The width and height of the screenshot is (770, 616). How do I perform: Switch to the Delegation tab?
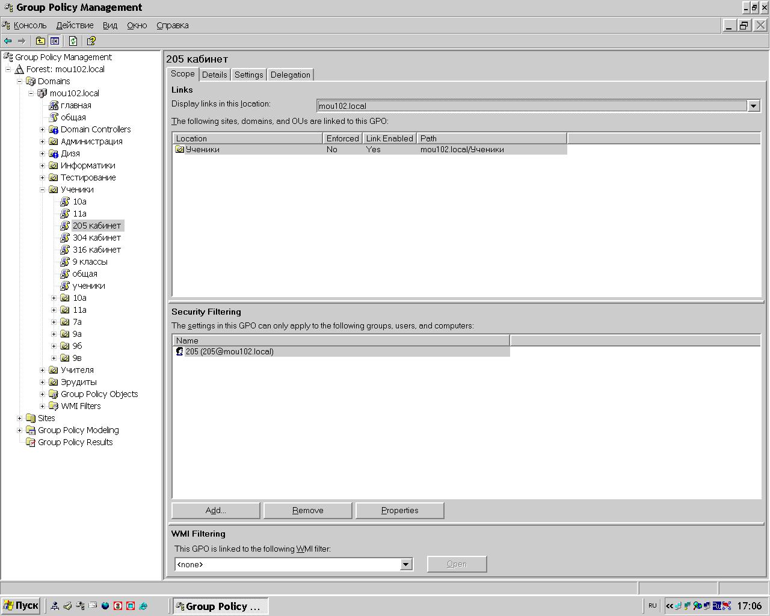[x=291, y=75]
